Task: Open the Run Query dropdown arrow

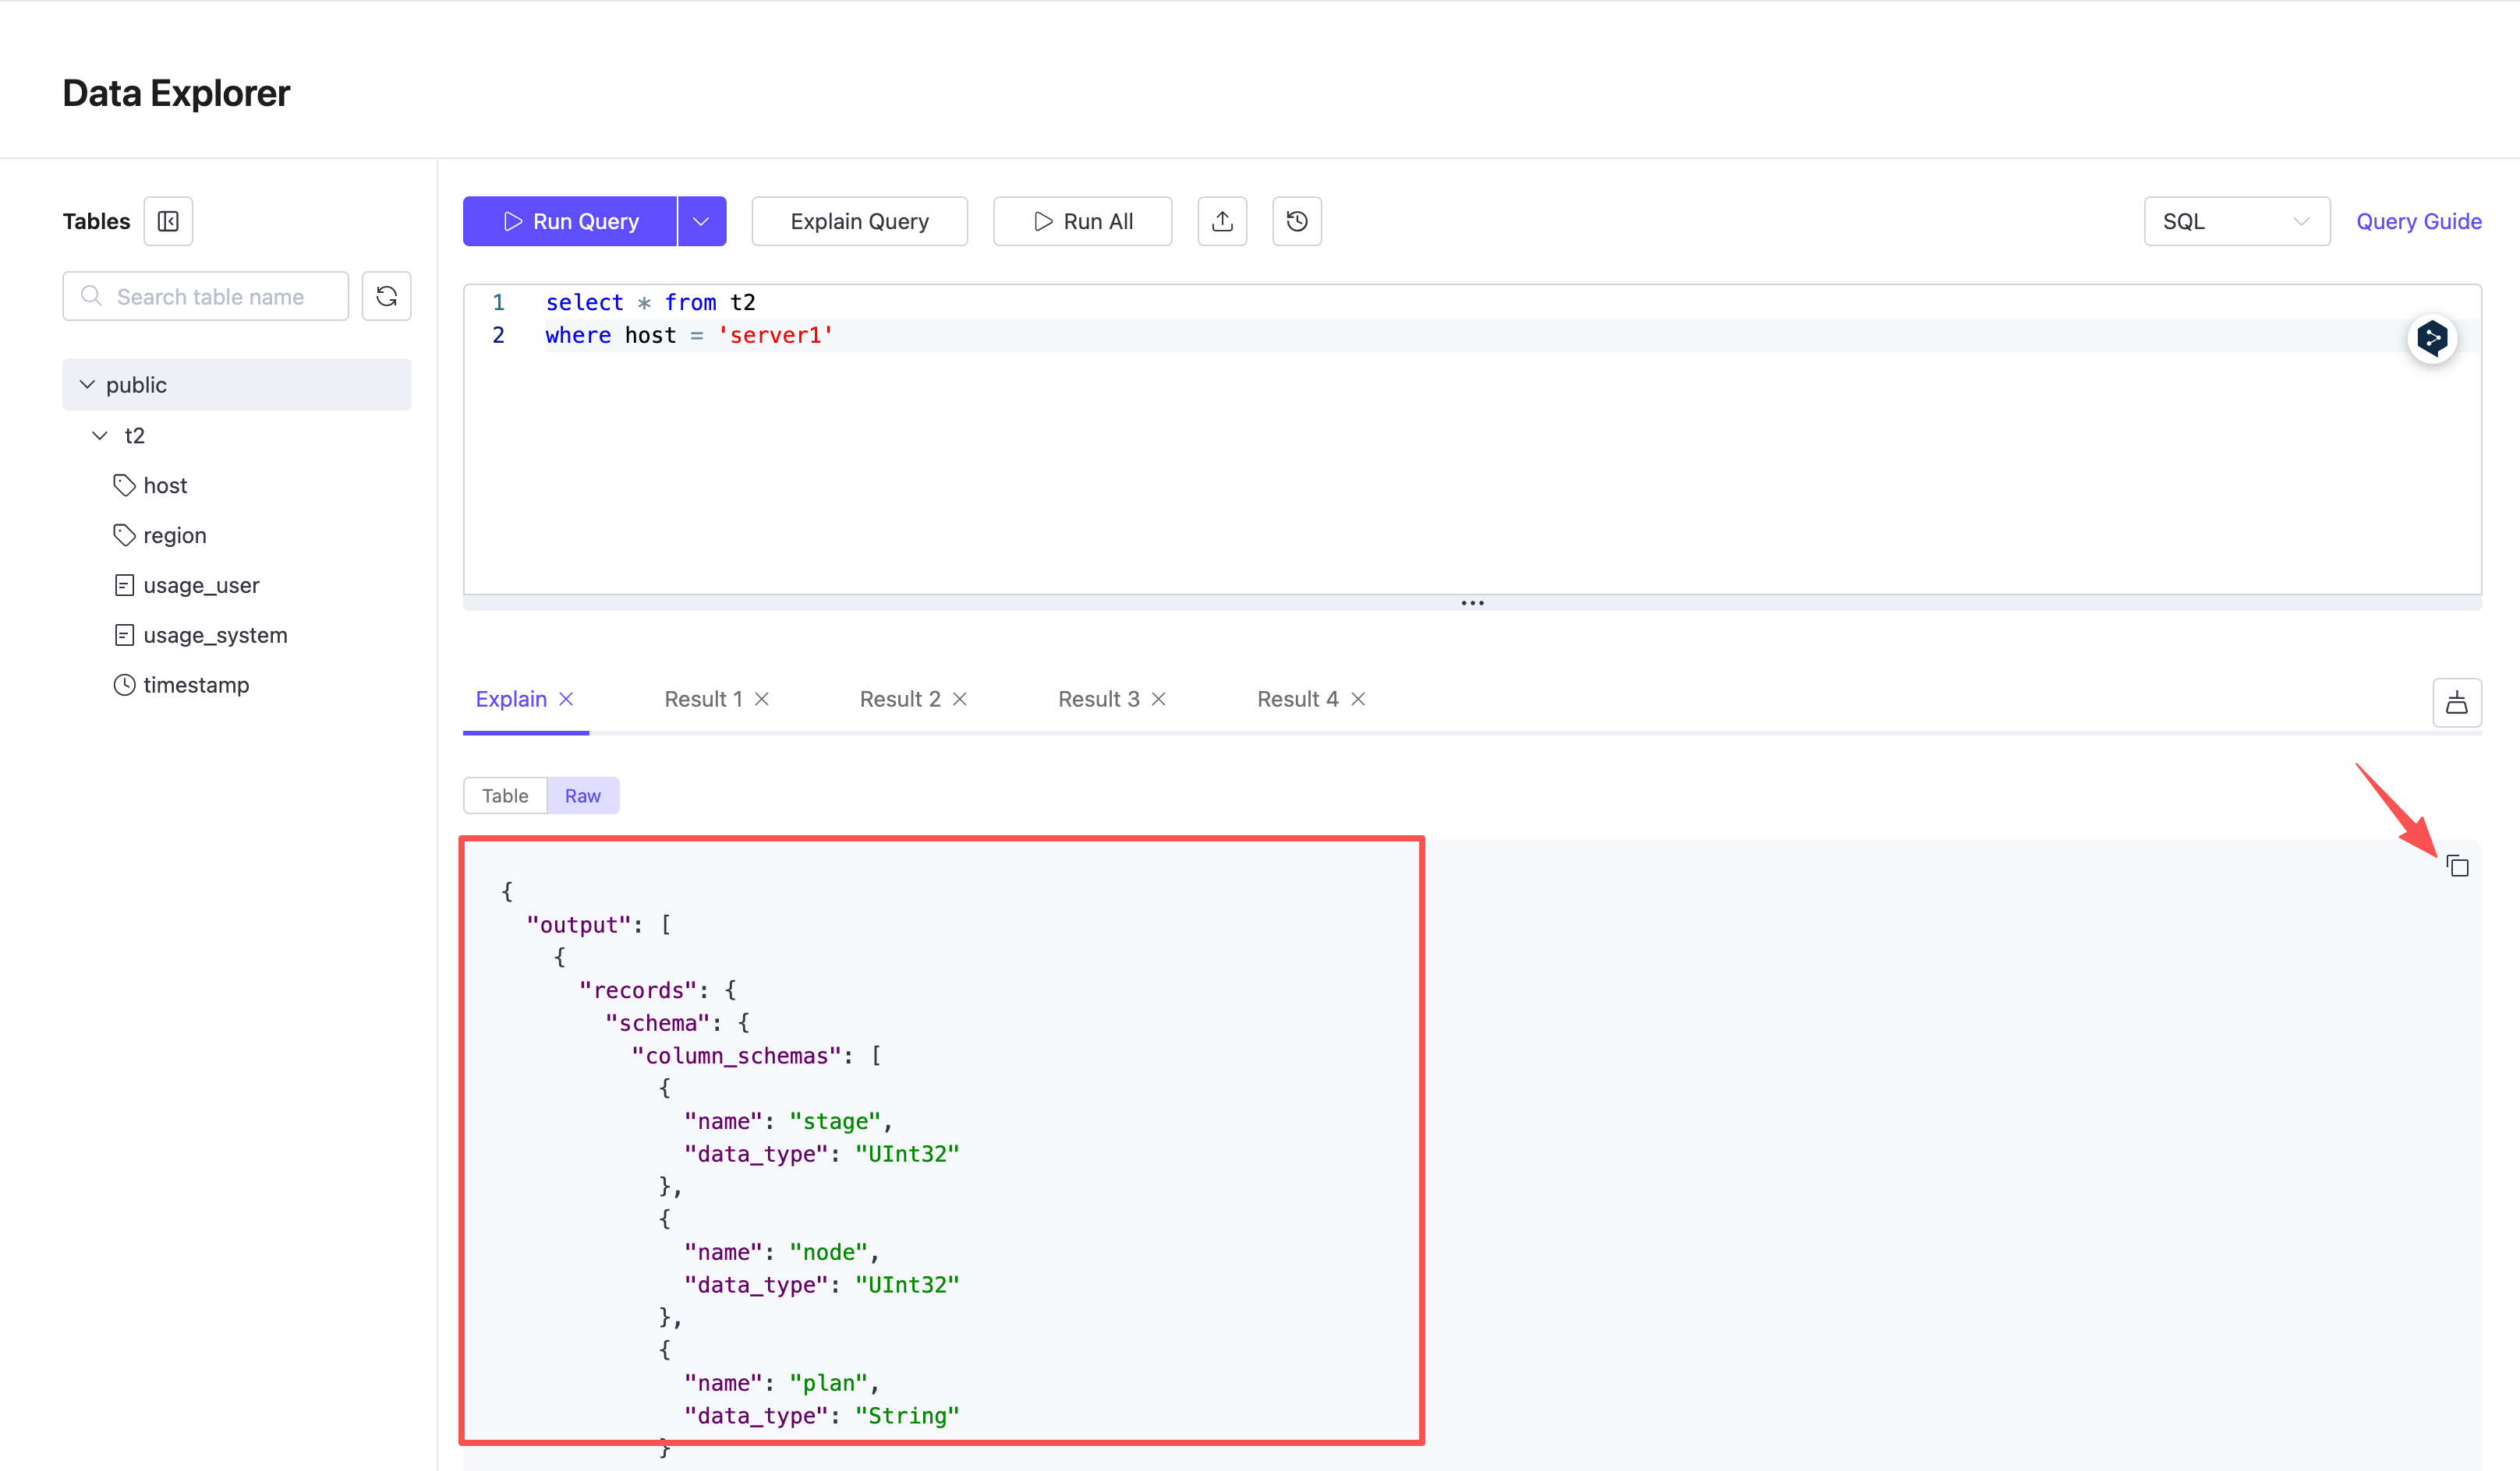Action: [701, 220]
